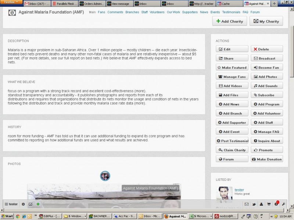Click the security shield icon in system tray

pos(276,216)
